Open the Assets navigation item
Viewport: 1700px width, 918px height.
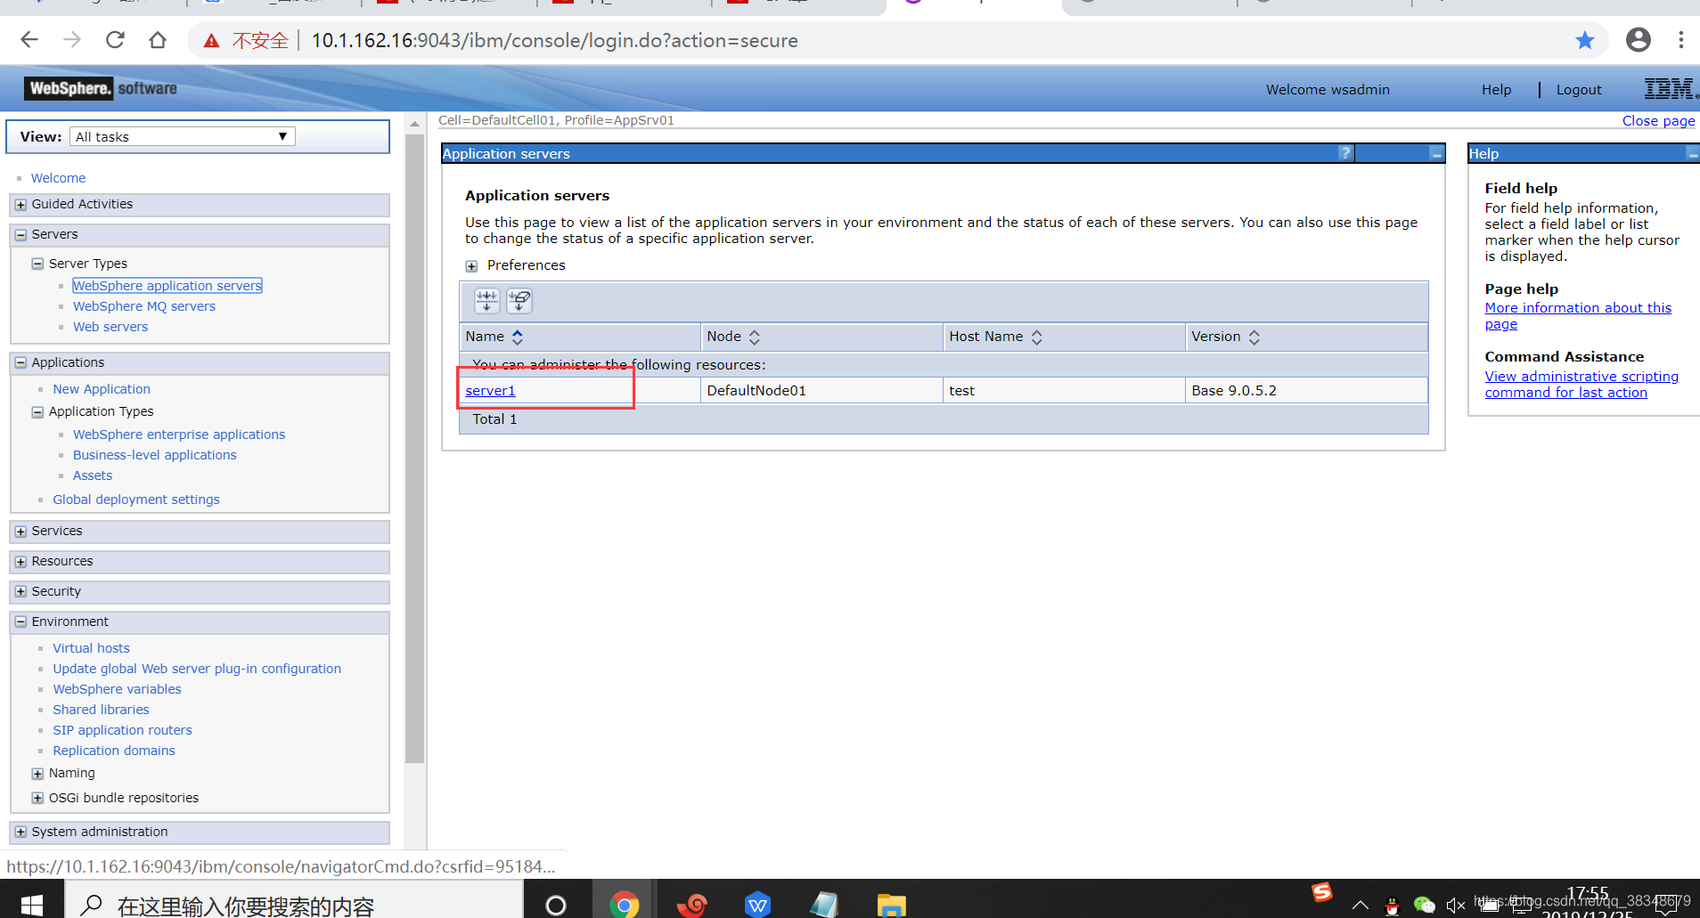pyautogui.click(x=93, y=475)
